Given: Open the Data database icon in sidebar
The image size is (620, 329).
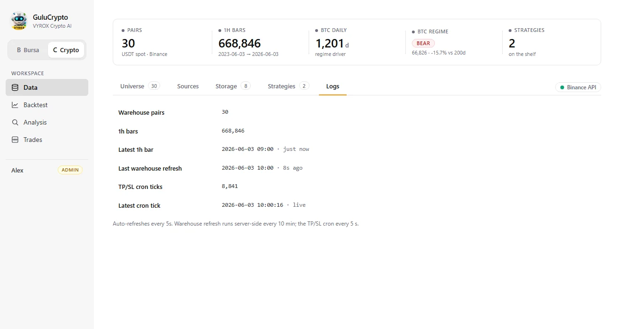Looking at the screenshot, I should click(15, 87).
